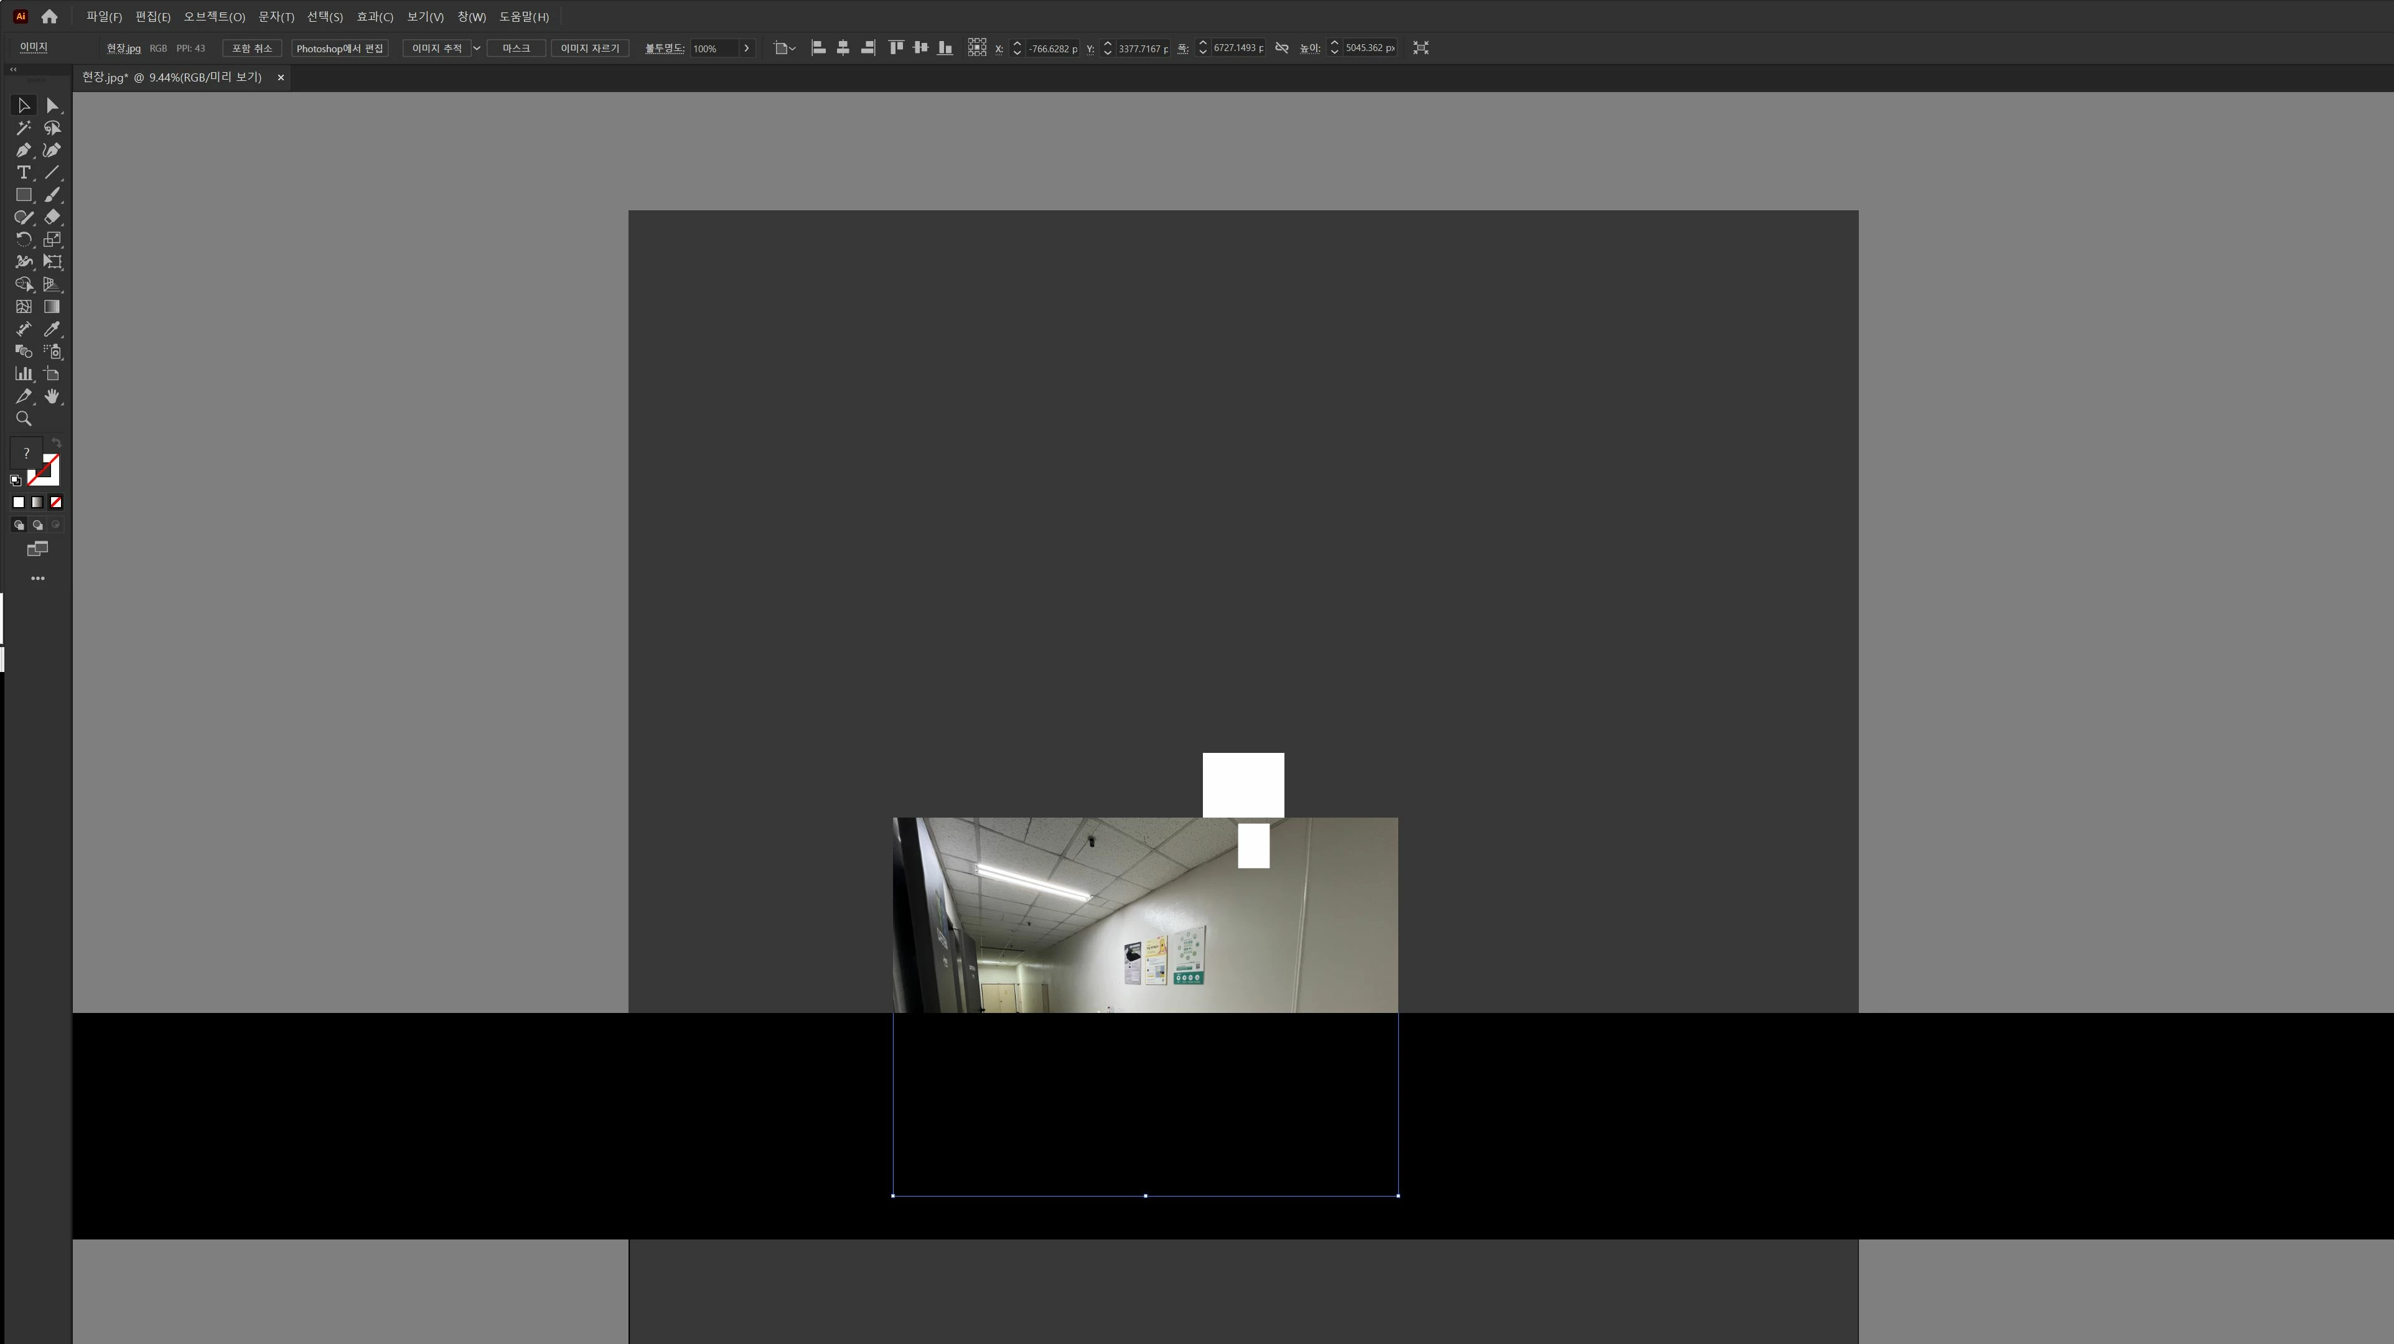Click the Photoshop에서 편집 button
The image size is (2394, 1344).
[339, 49]
